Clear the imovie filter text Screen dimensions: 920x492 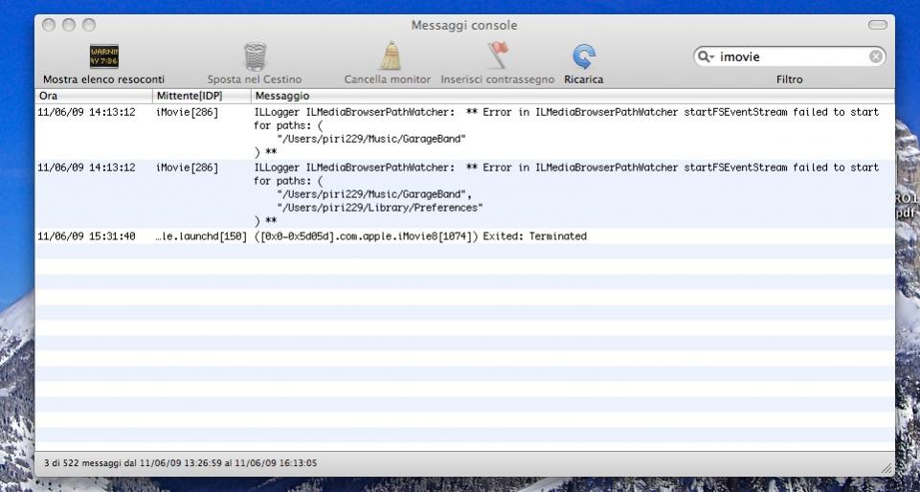click(875, 56)
